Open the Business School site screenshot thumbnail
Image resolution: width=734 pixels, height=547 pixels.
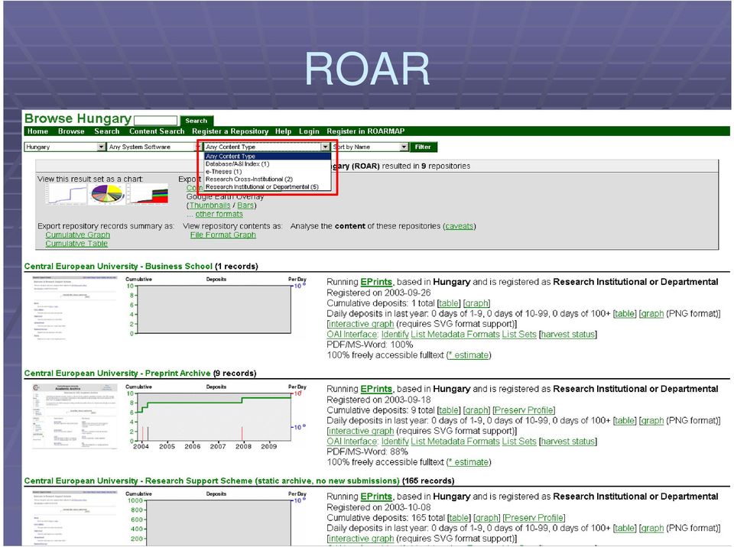point(74,307)
